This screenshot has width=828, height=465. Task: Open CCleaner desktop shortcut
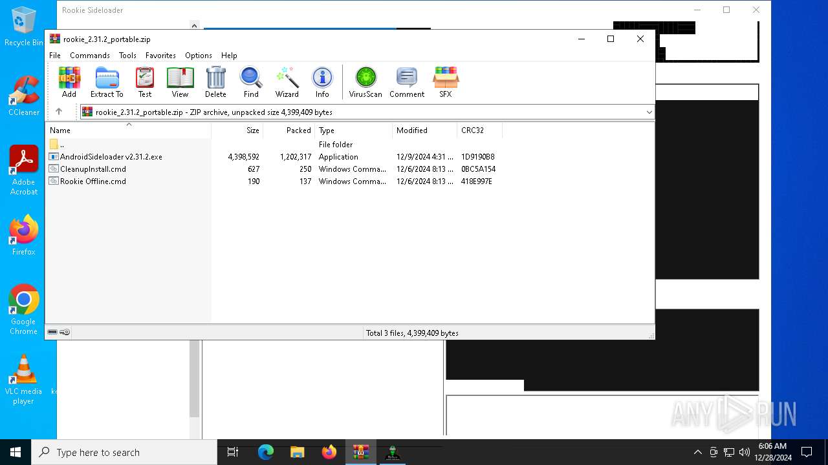[x=24, y=96]
